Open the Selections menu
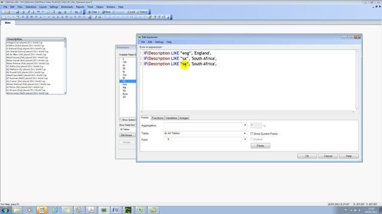This screenshot has width=382, height=214. tap(31, 7)
